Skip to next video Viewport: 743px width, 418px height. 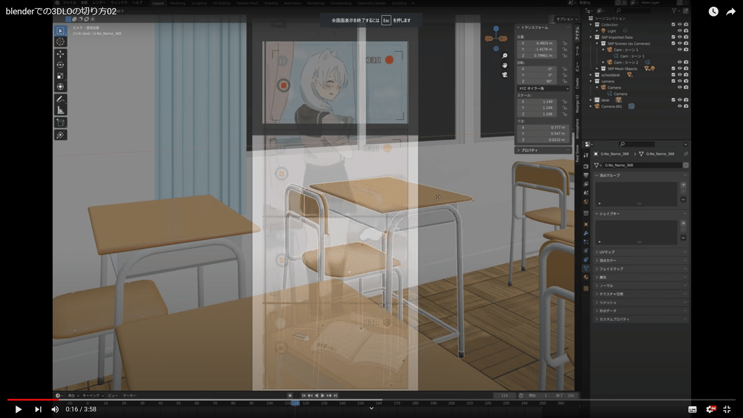pos(38,409)
